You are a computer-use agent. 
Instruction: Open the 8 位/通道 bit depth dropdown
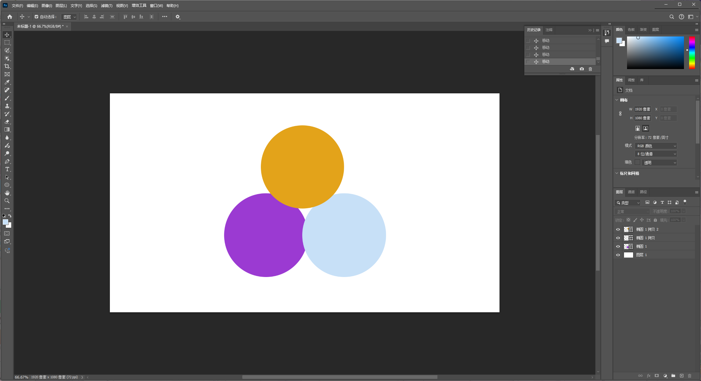point(656,154)
